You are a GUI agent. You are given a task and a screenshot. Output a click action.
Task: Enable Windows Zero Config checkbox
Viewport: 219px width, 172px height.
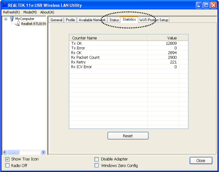pos(96,165)
